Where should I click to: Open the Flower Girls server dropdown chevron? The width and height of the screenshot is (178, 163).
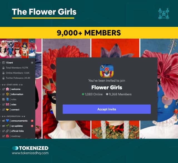(32, 41)
